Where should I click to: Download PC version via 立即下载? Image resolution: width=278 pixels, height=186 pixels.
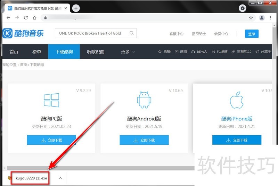pos(51,140)
